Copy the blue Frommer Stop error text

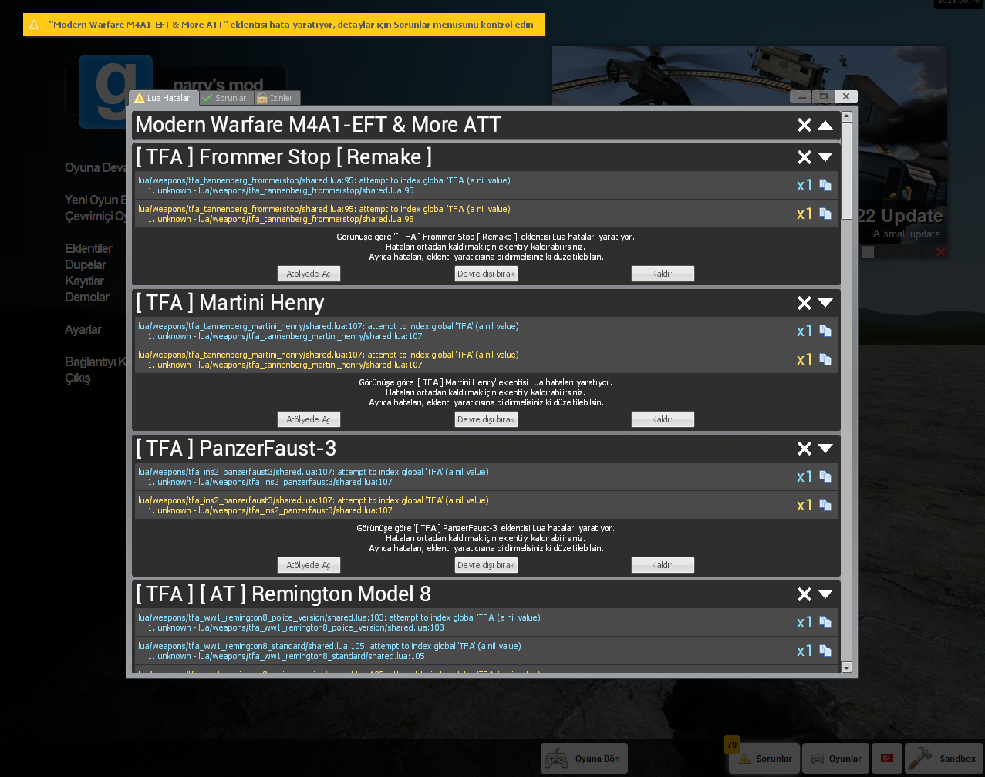[x=825, y=185]
